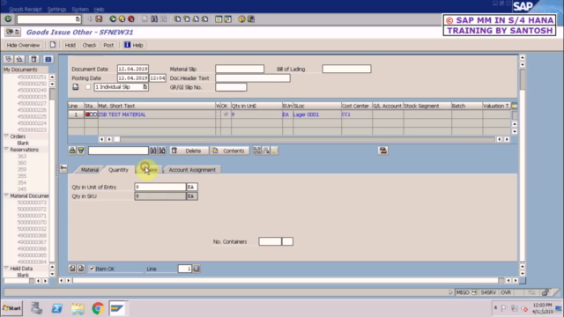Collapse the item detail area toggle icon

(x=63, y=168)
